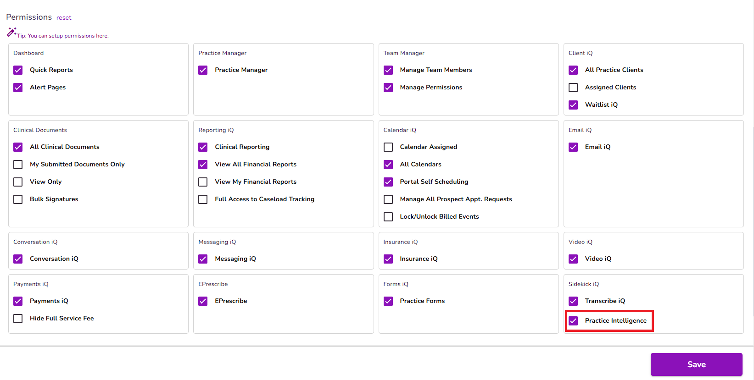Check My Submitted Documents Only
Image resolution: width=754 pixels, height=380 pixels.
tap(18, 165)
